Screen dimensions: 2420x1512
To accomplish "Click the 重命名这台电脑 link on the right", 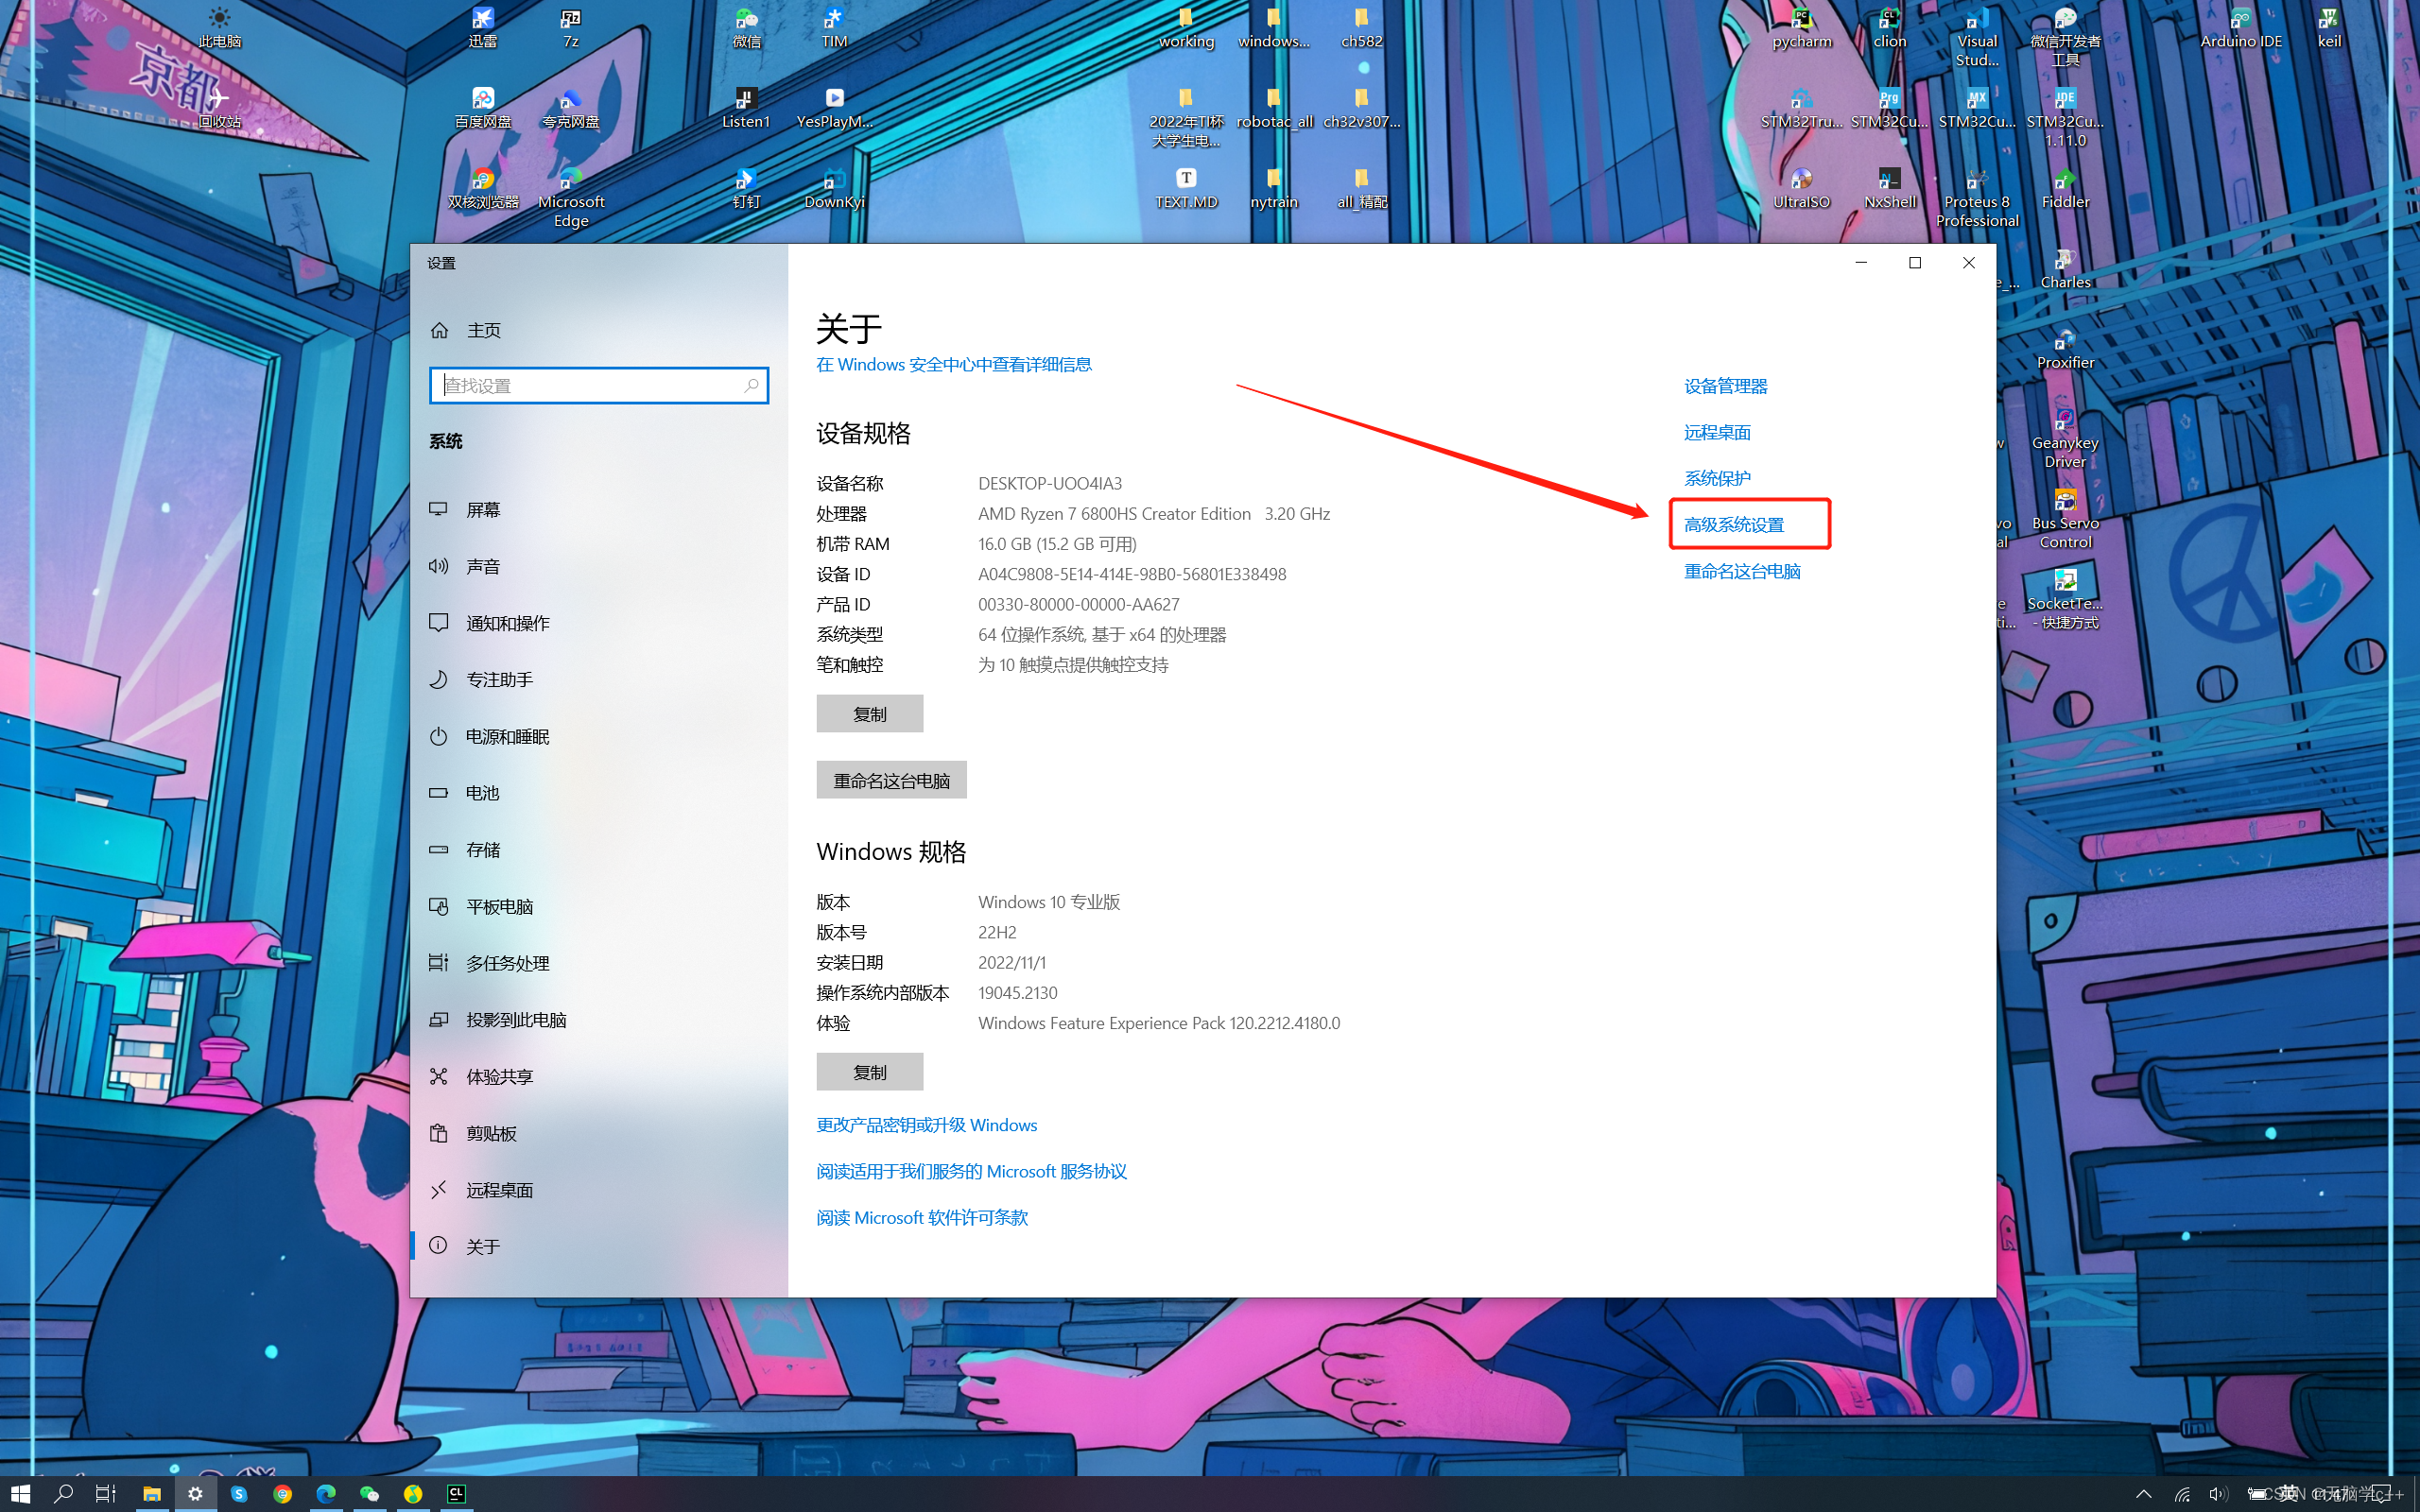I will [1742, 571].
